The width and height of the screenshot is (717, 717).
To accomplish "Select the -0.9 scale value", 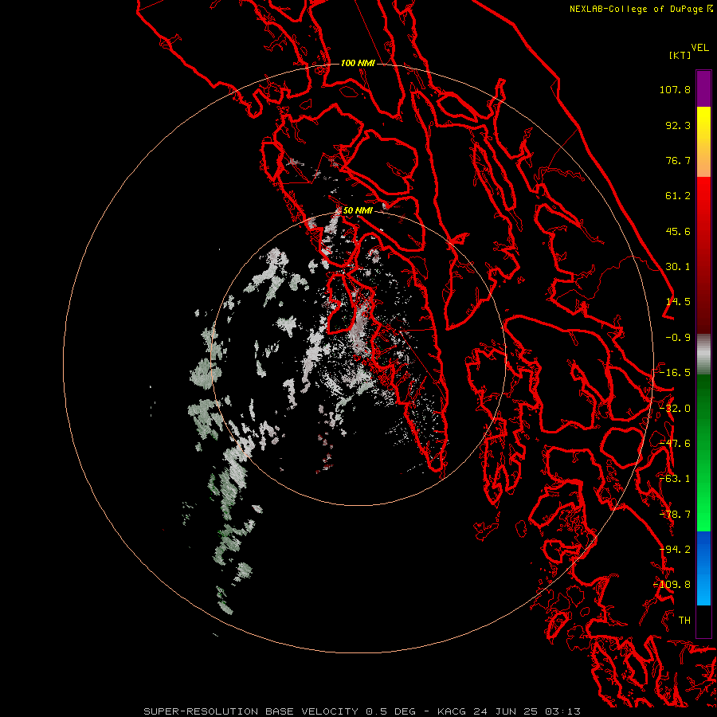I will click(678, 338).
